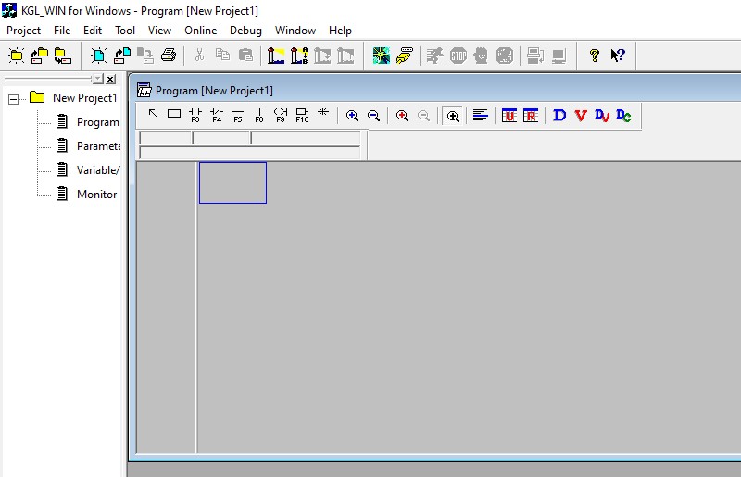The width and height of the screenshot is (741, 477).
Task: Open the Window menu
Action: 295,31
